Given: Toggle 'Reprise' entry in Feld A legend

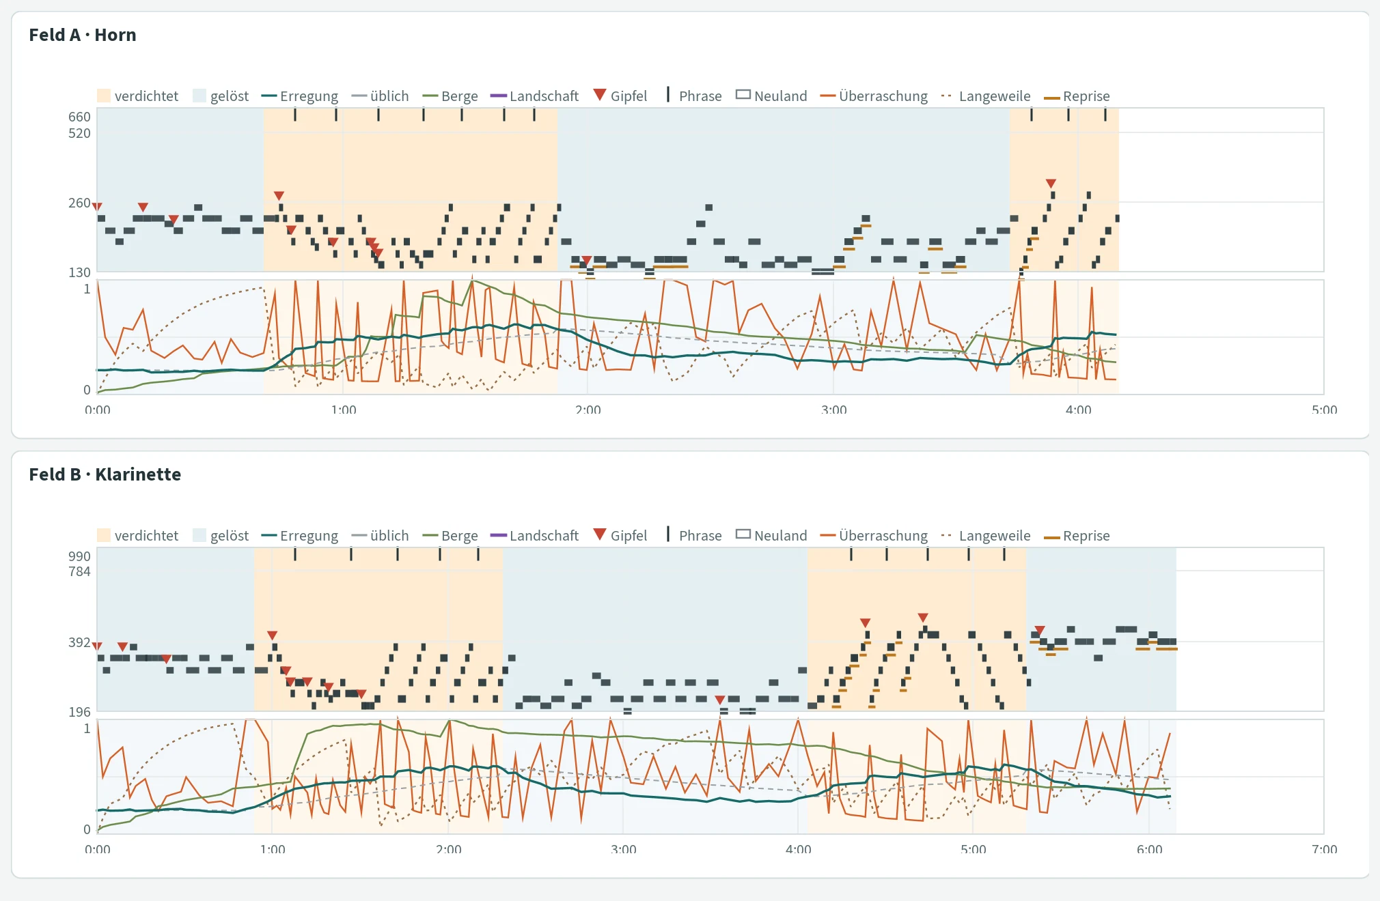Looking at the screenshot, I should pyautogui.click(x=1077, y=96).
